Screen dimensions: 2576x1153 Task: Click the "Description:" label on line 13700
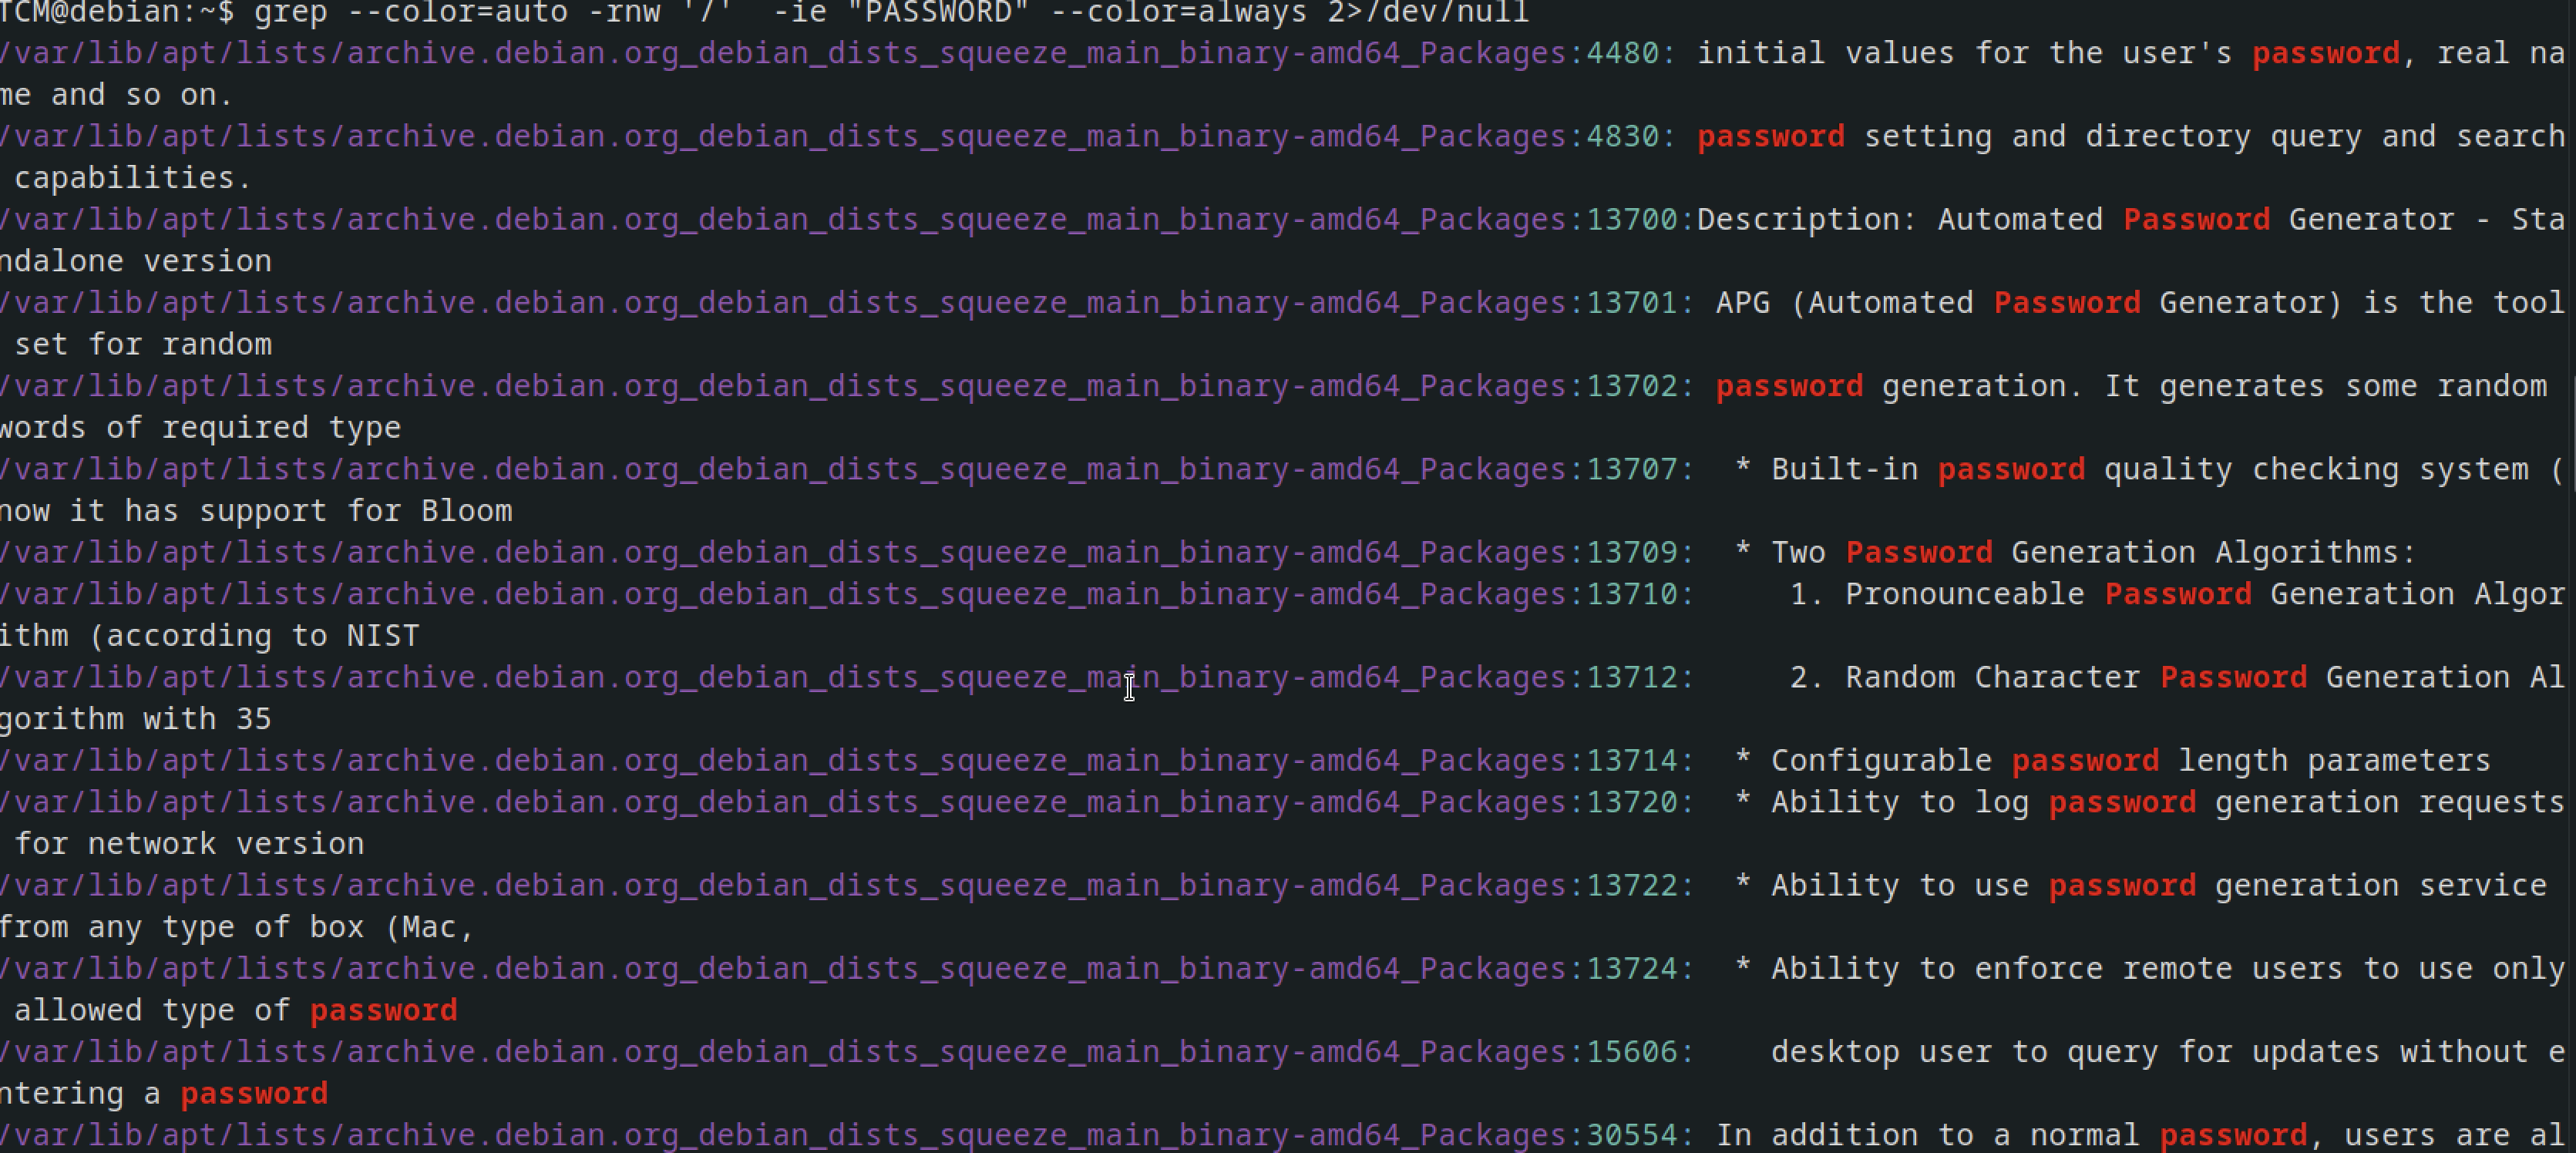[x=1808, y=220]
